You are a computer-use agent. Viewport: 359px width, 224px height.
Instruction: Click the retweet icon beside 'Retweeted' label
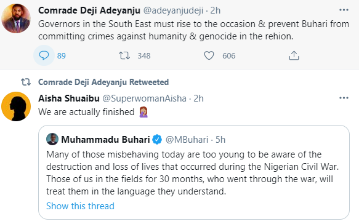pos(26,82)
